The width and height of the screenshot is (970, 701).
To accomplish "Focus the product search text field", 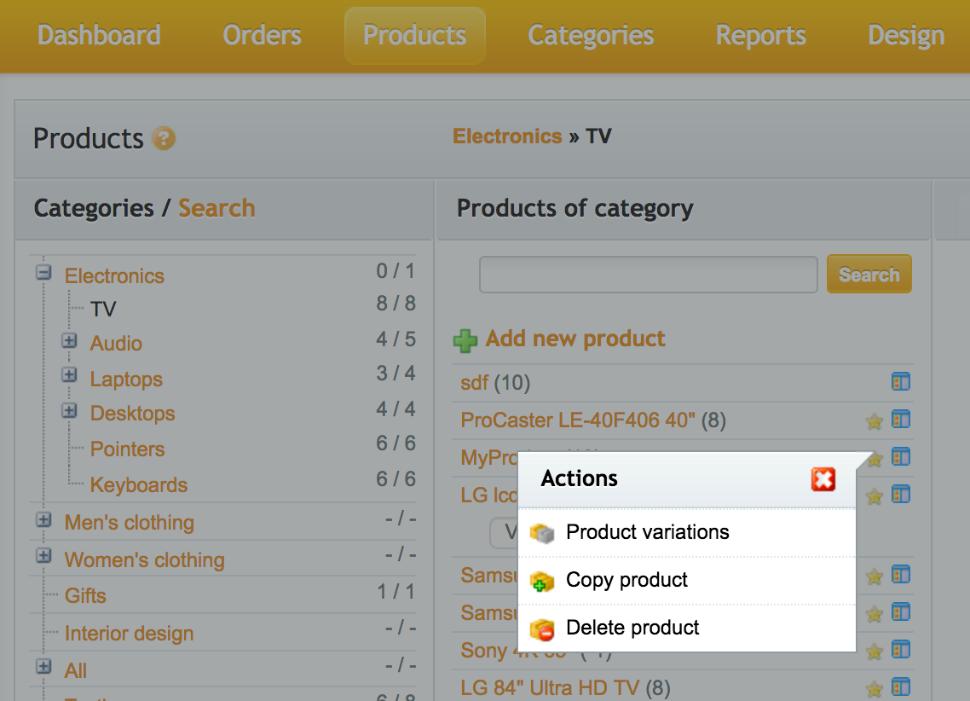I will point(648,275).
